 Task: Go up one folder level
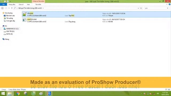click(12, 8)
